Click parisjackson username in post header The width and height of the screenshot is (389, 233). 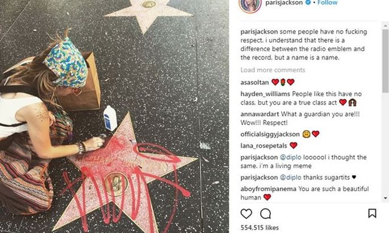[x=284, y=2]
